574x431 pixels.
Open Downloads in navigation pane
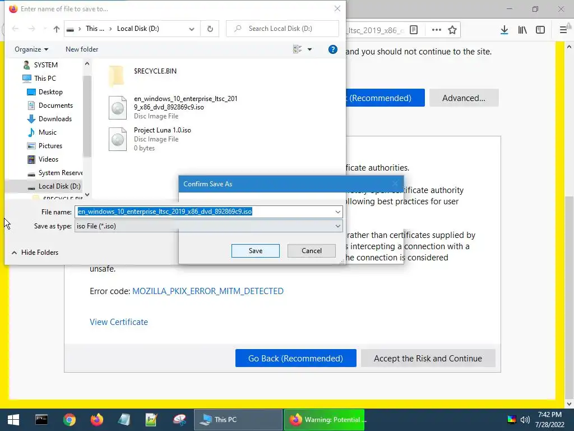click(49, 119)
